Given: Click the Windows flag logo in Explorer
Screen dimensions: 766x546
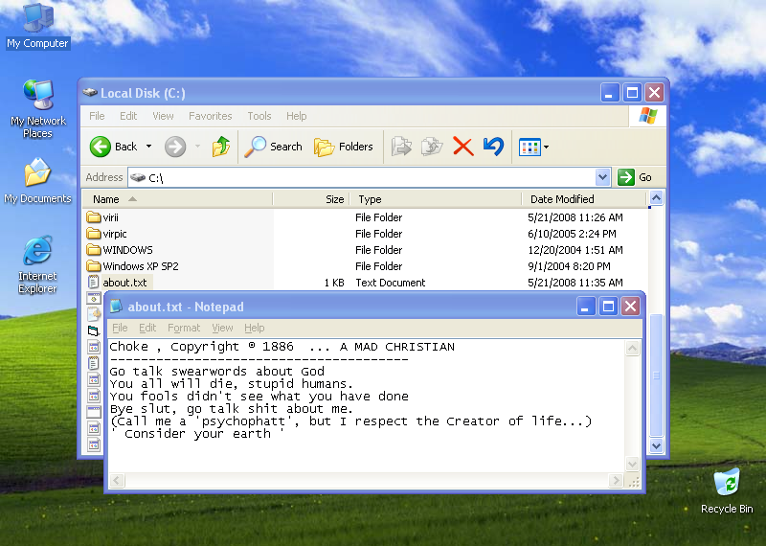Looking at the screenshot, I should pyautogui.click(x=648, y=116).
